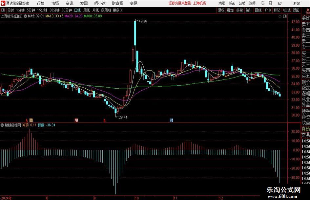
Task: Switch to the 1分钟 period tab
Action: click(20, 10)
